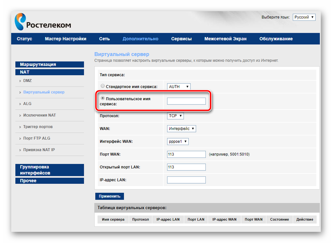The image size is (332, 243).
Task: Expand the TCP protocol dropdown
Action: click(175, 116)
